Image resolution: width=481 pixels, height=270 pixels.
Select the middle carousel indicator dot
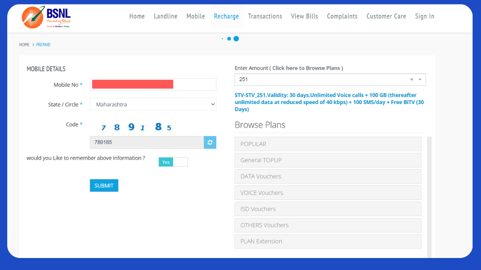coord(229,39)
